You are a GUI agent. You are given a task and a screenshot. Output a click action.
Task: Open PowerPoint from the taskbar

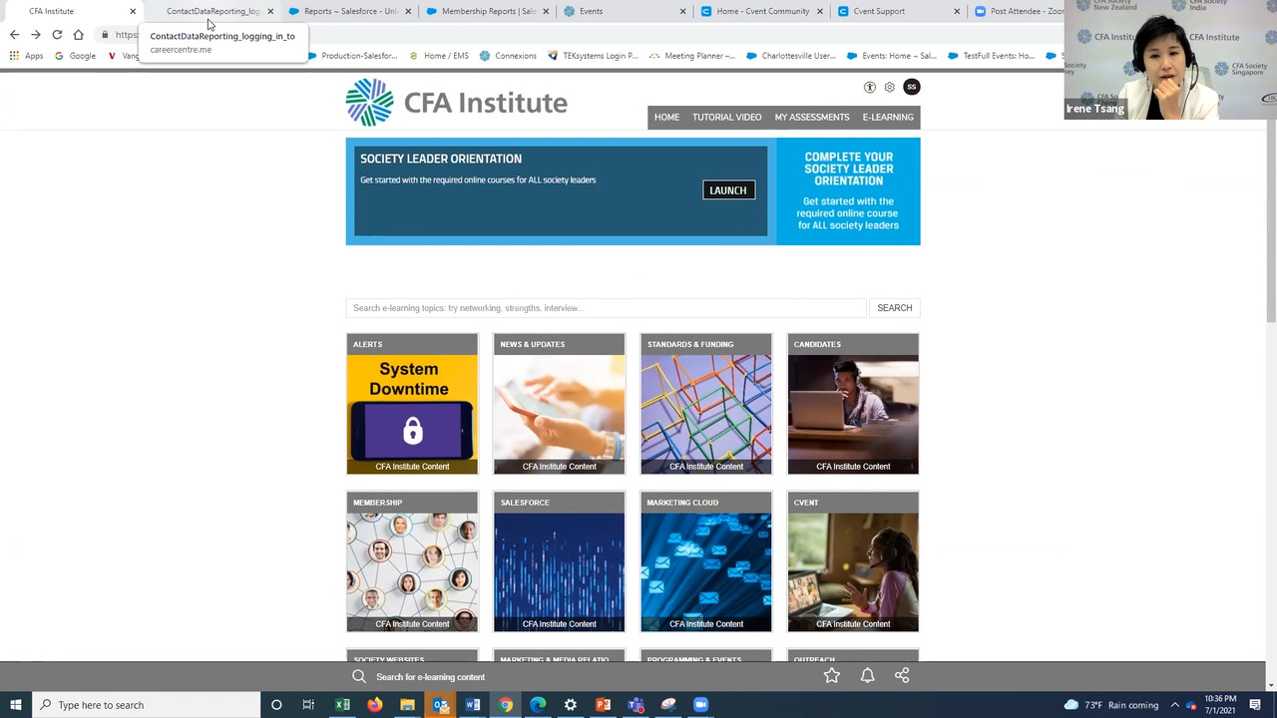[603, 705]
